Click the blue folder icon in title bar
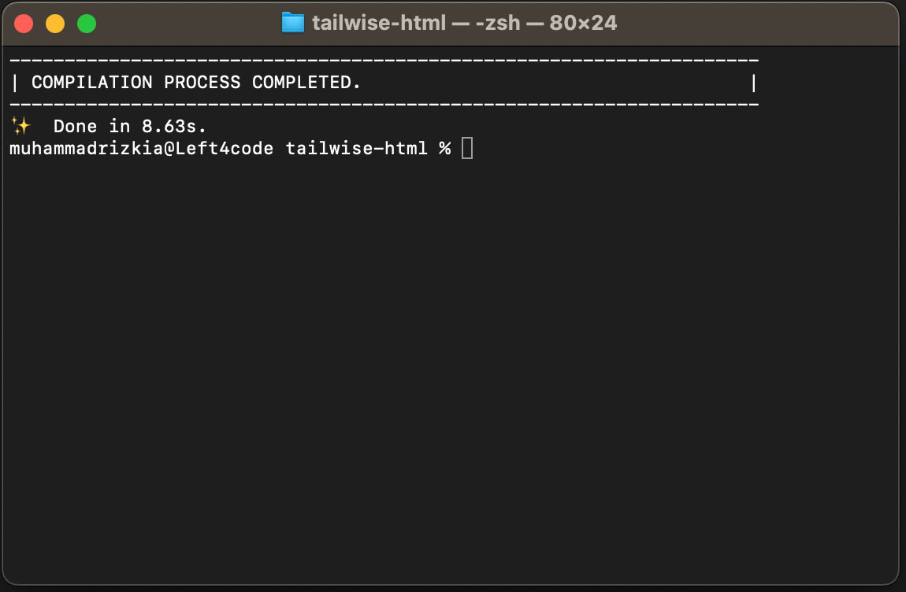This screenshot has height=592, width=906. 293,23
